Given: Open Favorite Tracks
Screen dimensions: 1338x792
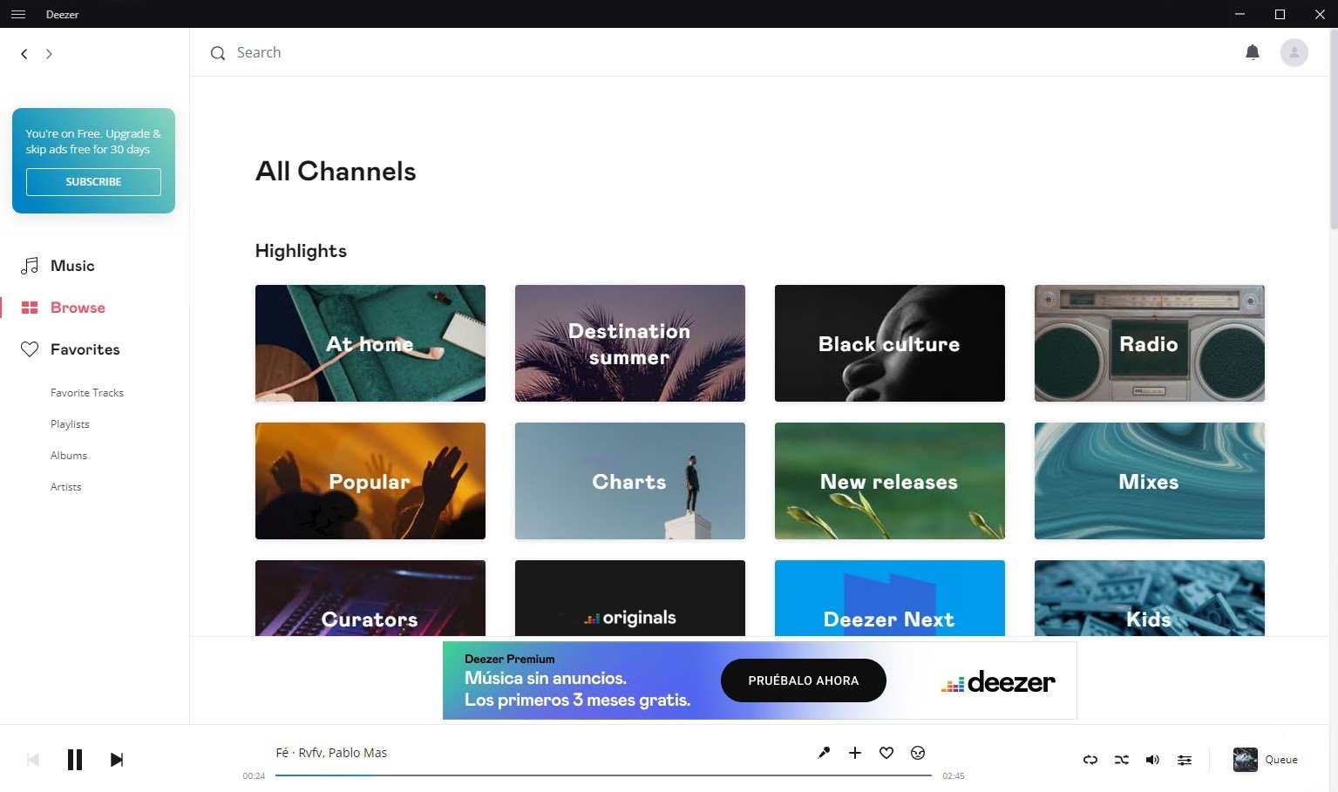Looking at the screenshot, I should point(87,393).
